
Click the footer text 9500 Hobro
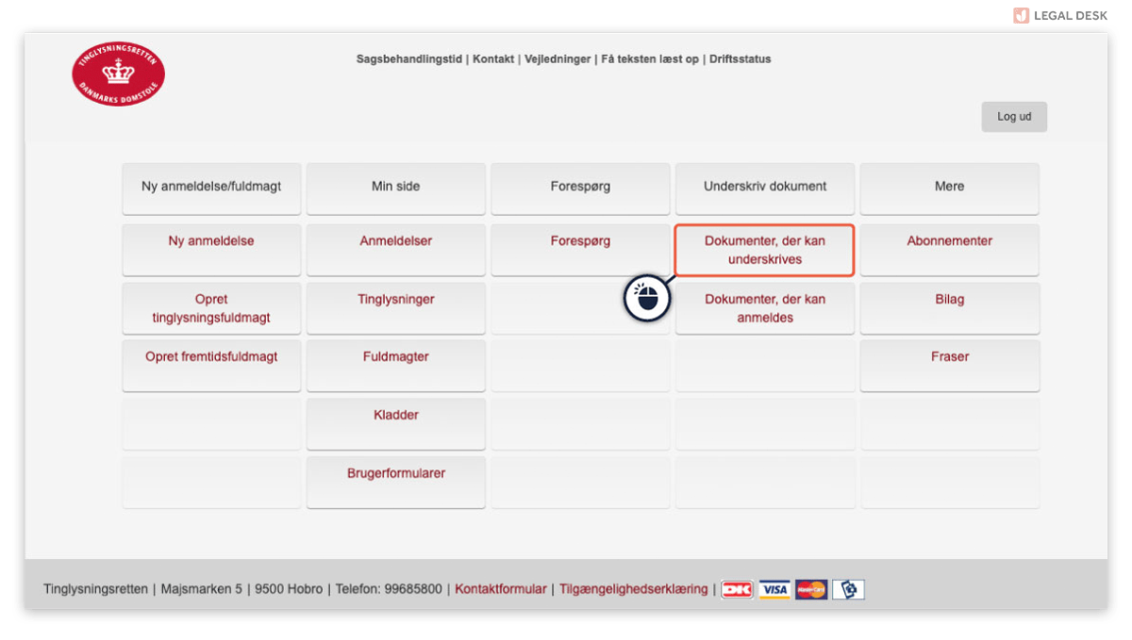(289, 589)
